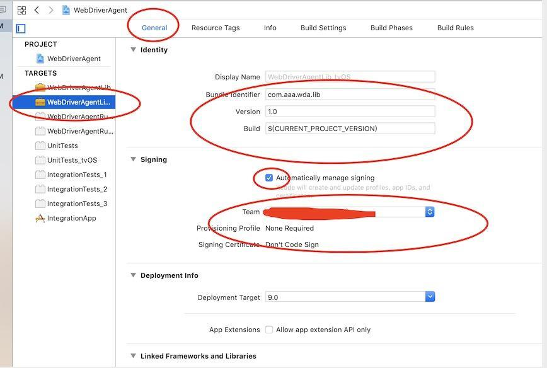Click the IntegrationApp application icon

click(x=40, y=218)
